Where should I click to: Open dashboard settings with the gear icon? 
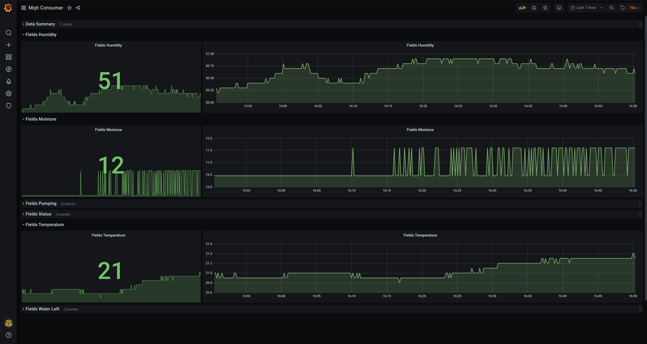[546, 8]
